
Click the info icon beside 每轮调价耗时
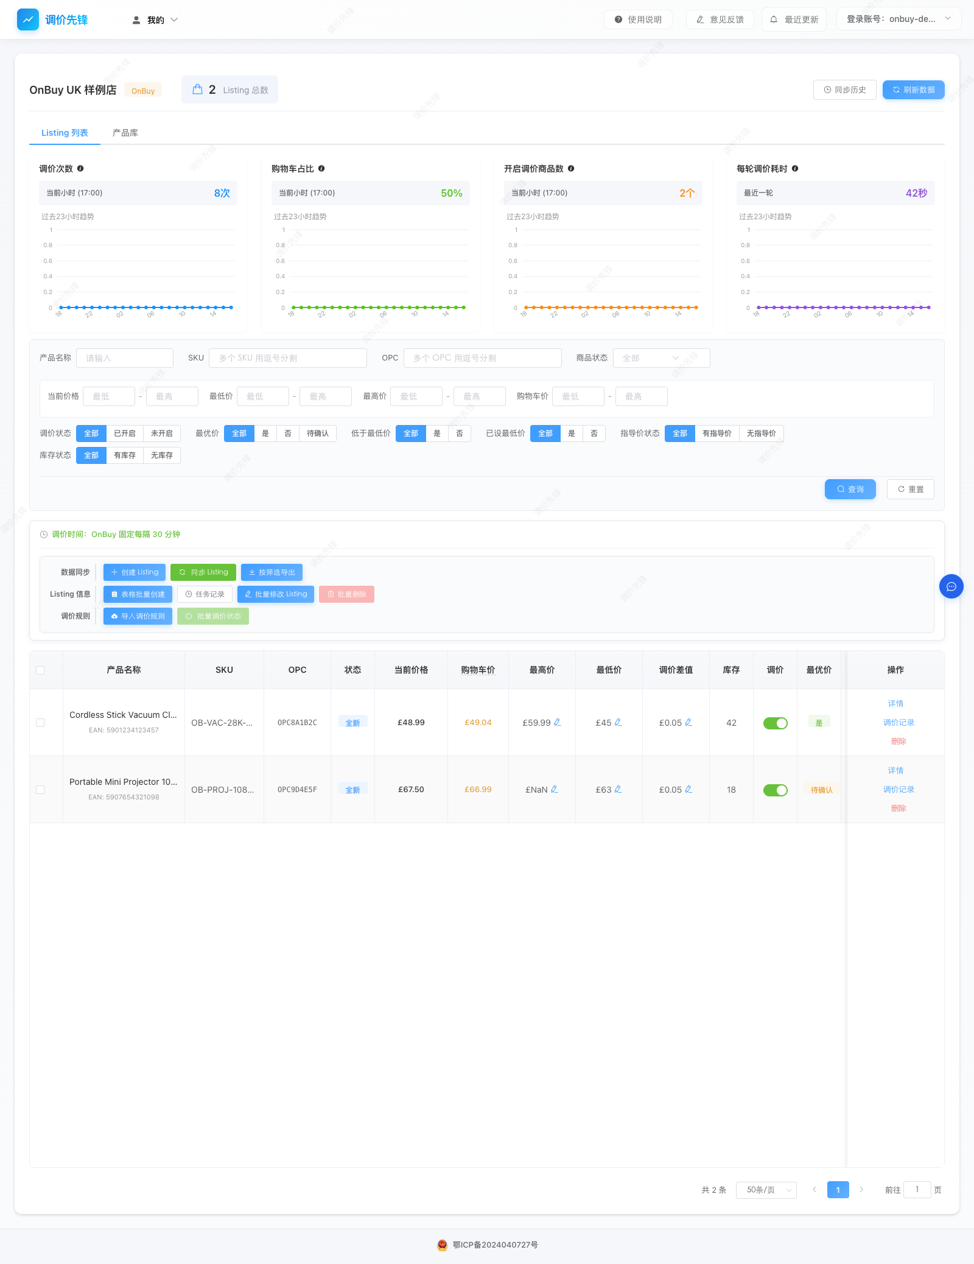795,169
